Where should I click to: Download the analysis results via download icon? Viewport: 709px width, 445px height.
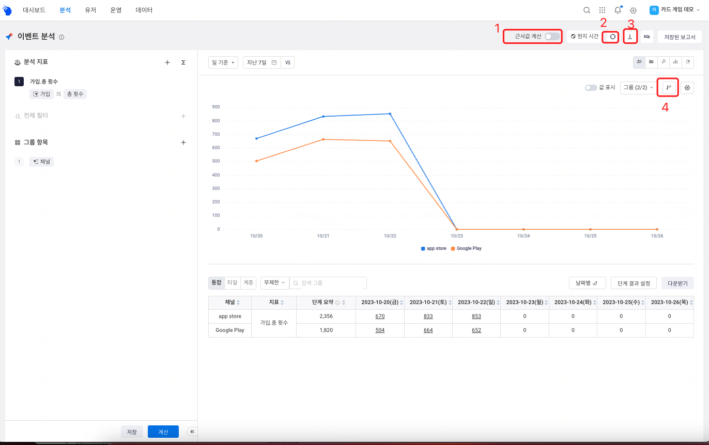pos(630,36)
